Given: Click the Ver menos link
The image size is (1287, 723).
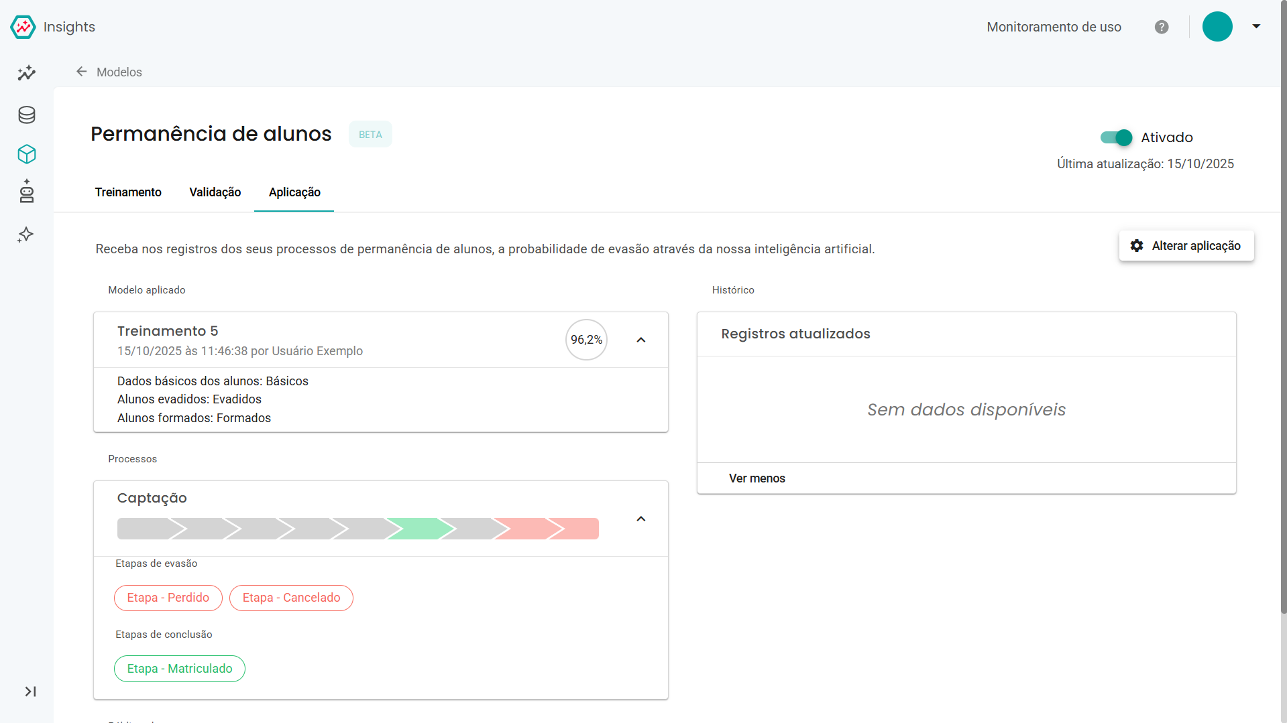Looking at the screenshot, I should (x=757, y=478).
